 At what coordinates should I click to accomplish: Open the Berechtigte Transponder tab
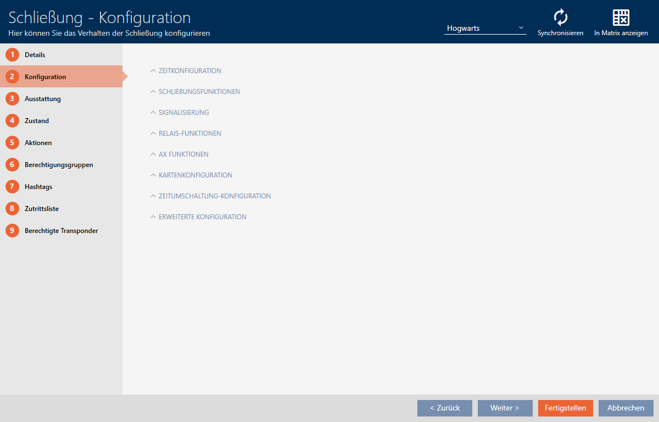tap(61, 231)
